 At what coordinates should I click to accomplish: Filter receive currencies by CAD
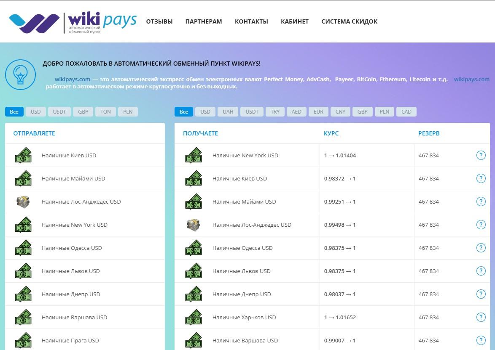[406, 111]
